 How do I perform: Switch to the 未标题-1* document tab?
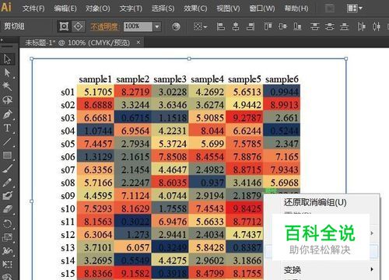pyautogui.click(x=77, y=43)
